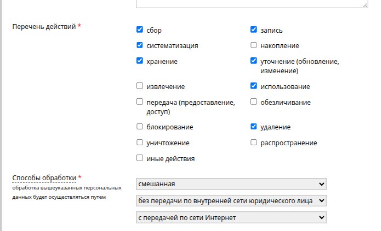Click the накопление label text
Image resolution: width=382 pixels, height=231 pixels.
[280, 46]
